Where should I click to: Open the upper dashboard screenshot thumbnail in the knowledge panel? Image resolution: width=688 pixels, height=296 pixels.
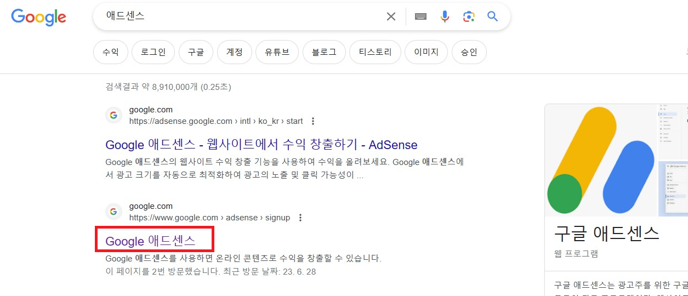pos(673,132)
